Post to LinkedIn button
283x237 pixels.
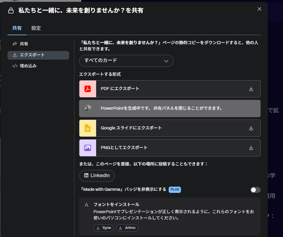tap(97, 176)
